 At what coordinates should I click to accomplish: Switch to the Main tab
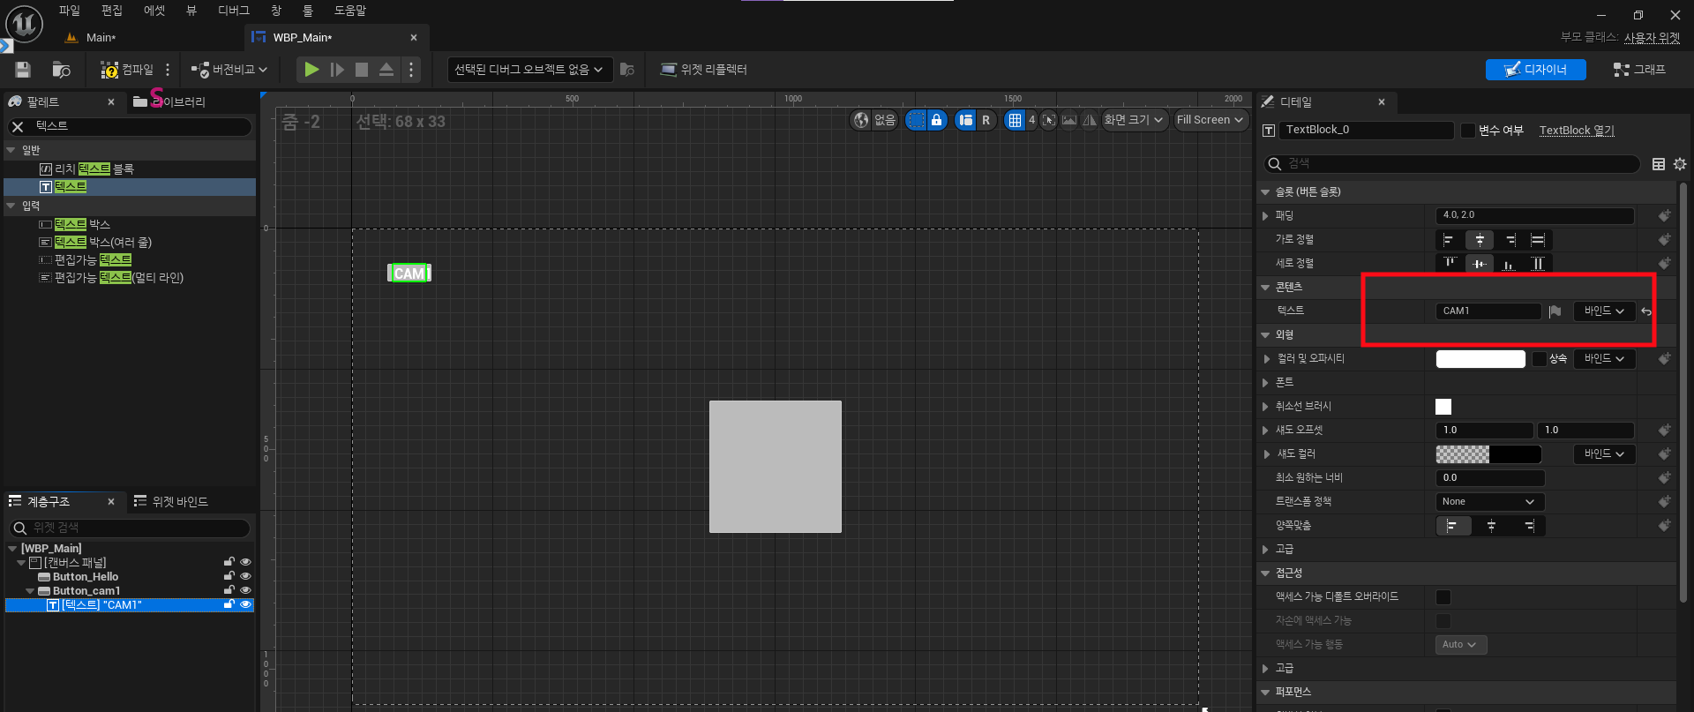101,38
